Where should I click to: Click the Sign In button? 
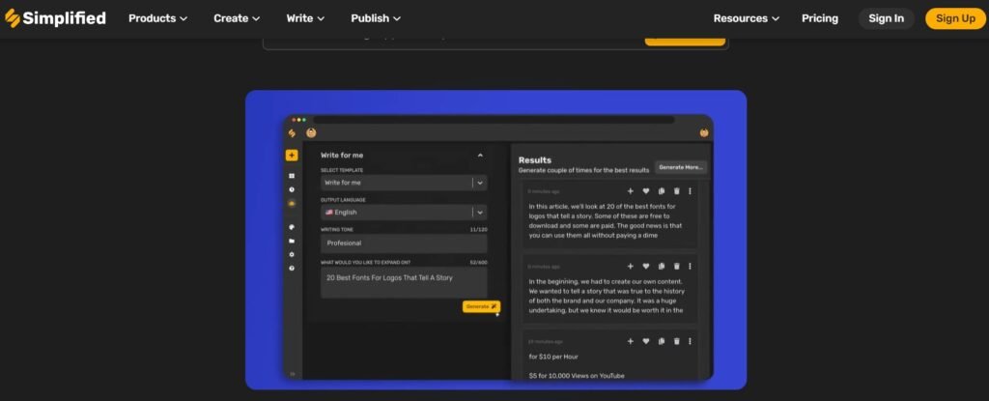(886, 18)
